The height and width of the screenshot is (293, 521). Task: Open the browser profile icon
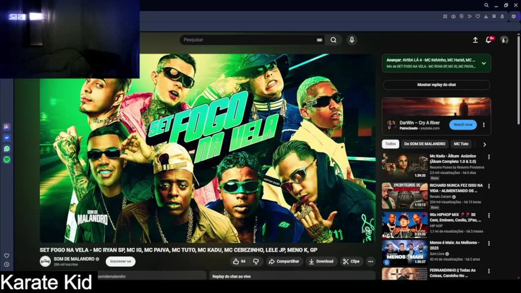[502, 16]
